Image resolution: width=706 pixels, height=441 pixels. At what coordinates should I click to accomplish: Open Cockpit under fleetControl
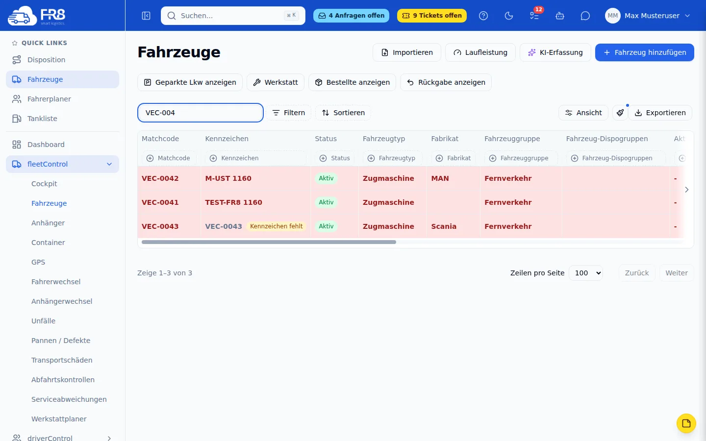(x=44, y=184)
